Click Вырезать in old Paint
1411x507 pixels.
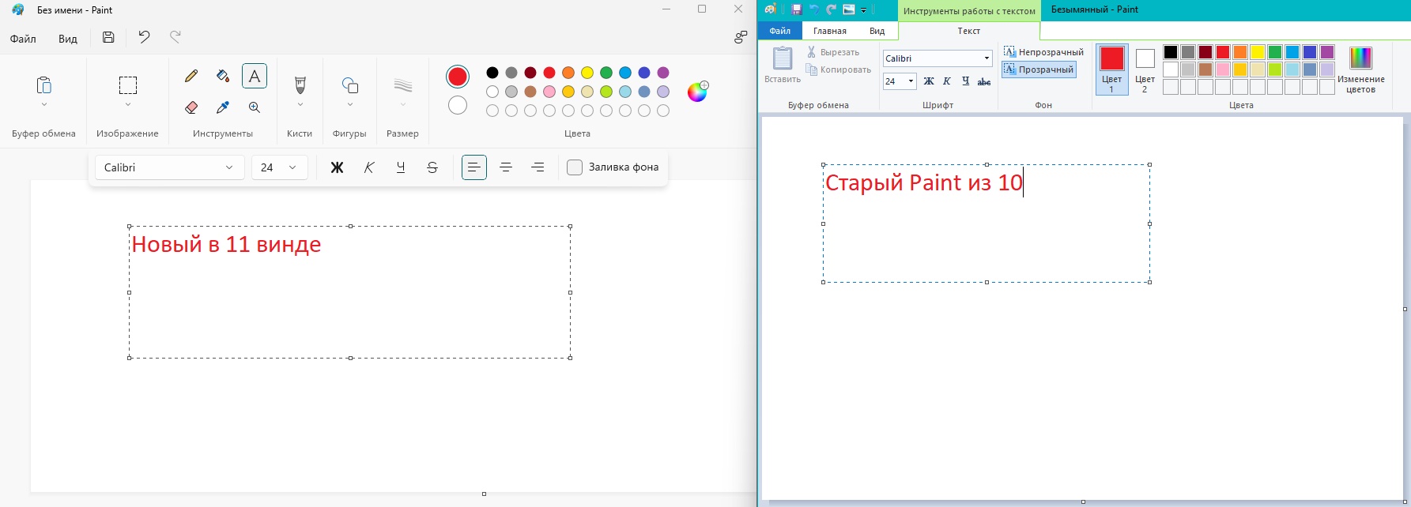pos(833,52)
